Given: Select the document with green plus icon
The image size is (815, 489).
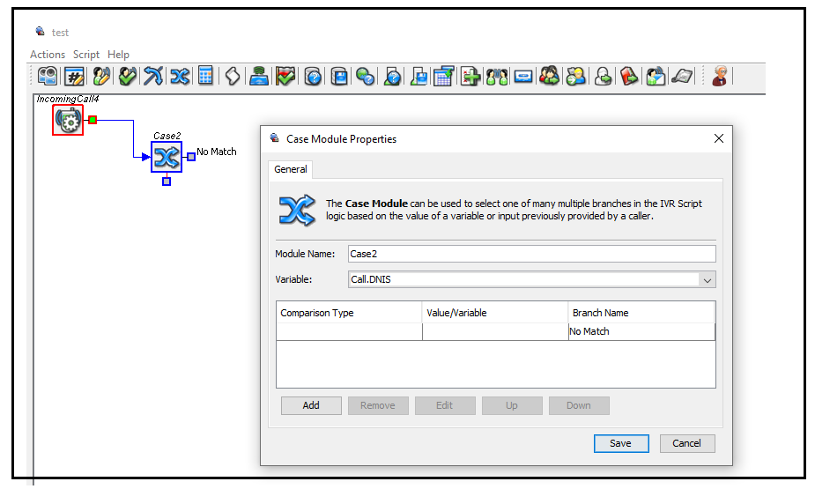Looking at the screenshot, I should (470, 77).
